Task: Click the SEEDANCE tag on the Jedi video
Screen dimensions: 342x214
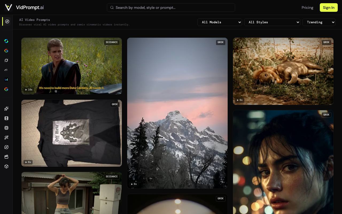Action: point(112,42)
